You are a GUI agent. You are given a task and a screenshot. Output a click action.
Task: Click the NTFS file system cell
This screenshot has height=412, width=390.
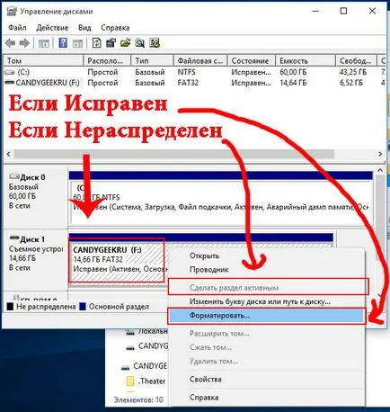point(186,72)
